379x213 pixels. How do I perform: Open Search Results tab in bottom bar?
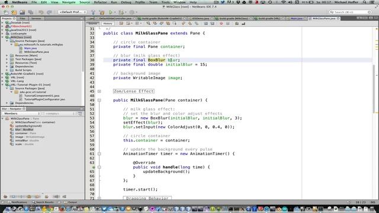(43, 202)
